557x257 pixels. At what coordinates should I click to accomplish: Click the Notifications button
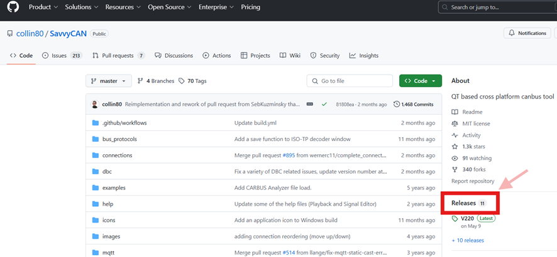click(527, 33)
